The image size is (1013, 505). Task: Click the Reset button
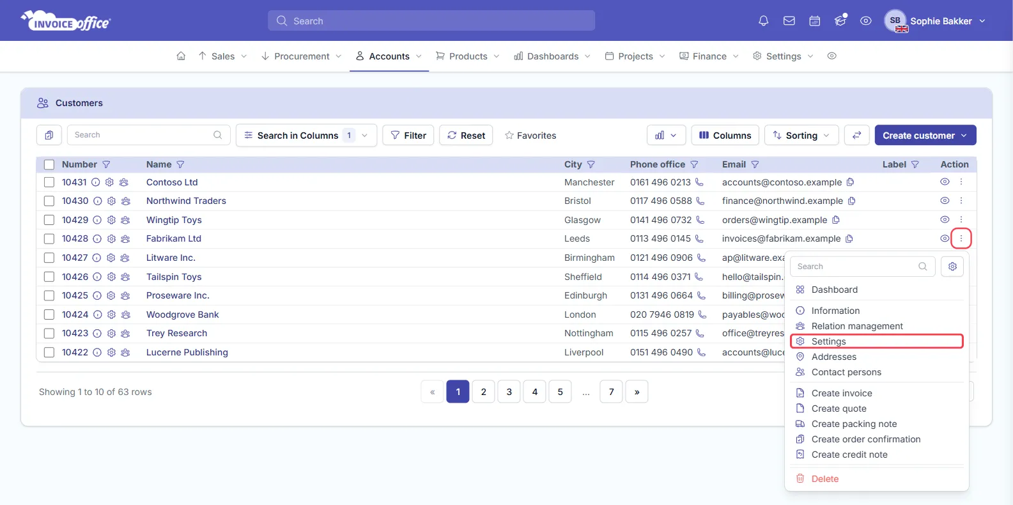coord(466,135)
